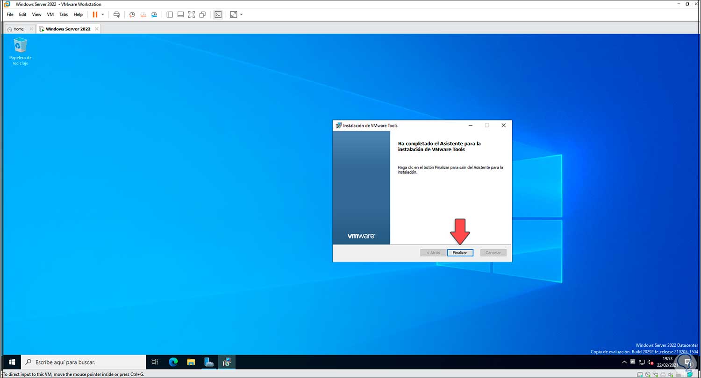The width and height of the screenshot is (701, 378).
Task: Click the network adapter status icon
Action: [656, 374]
